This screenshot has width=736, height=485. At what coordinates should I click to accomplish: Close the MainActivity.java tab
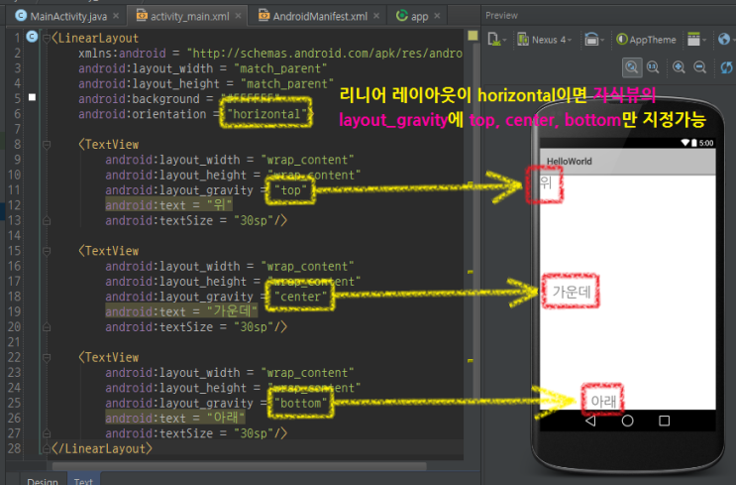pyautogui.click(x=116, y=17)
